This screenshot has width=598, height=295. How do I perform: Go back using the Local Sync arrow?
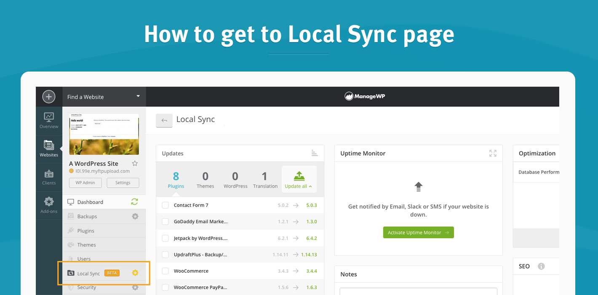164,120
